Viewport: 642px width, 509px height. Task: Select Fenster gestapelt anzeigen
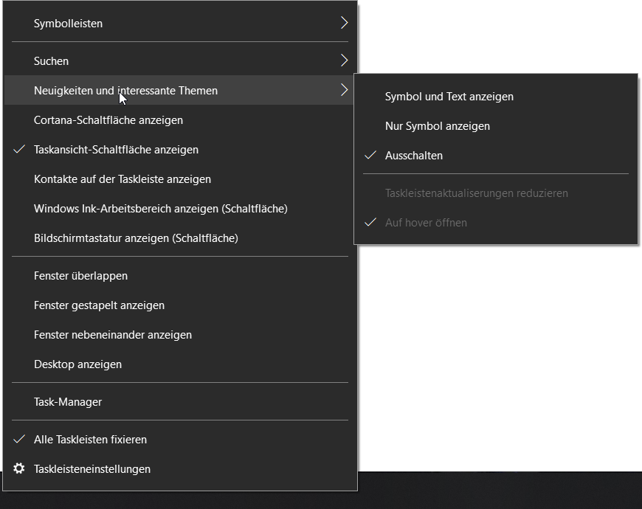(180, 305)
